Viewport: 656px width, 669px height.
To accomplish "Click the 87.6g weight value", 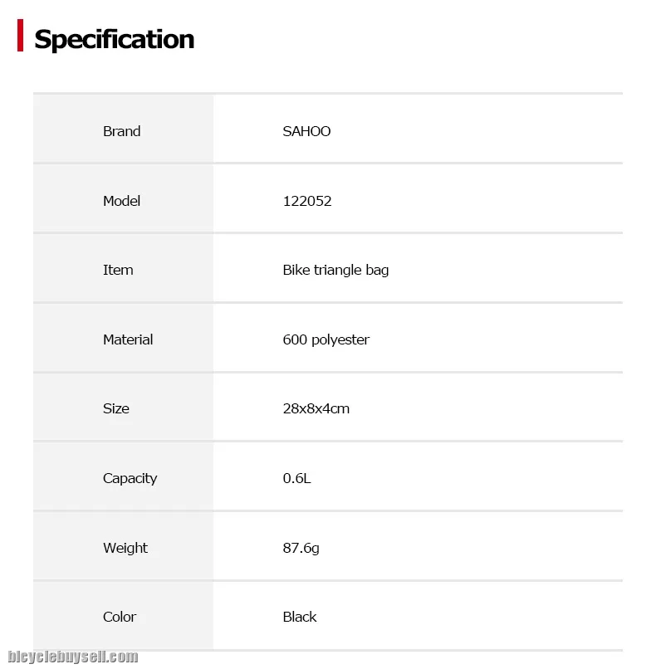I will pos(301,548).
